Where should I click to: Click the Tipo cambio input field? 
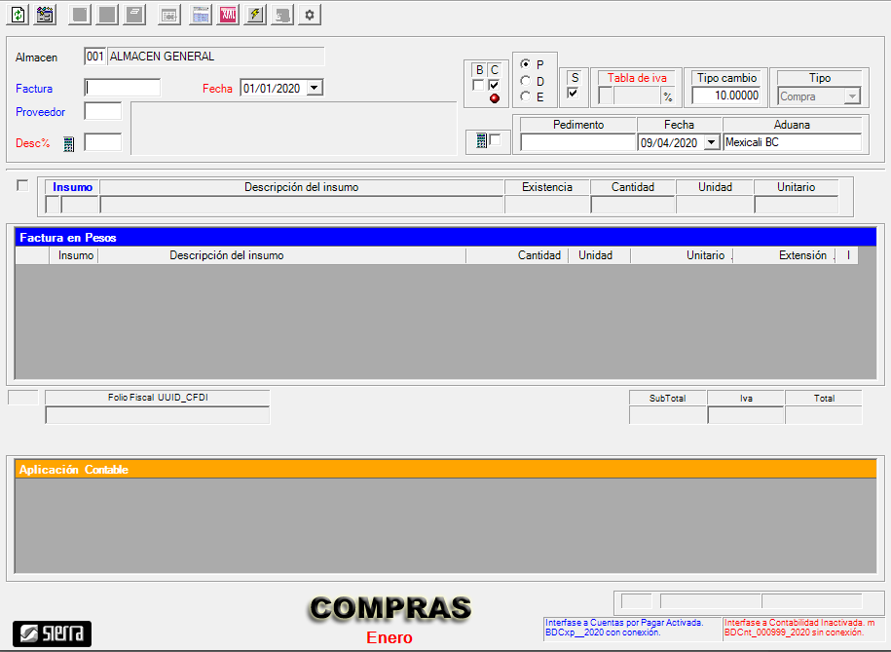tap(728, 96)
